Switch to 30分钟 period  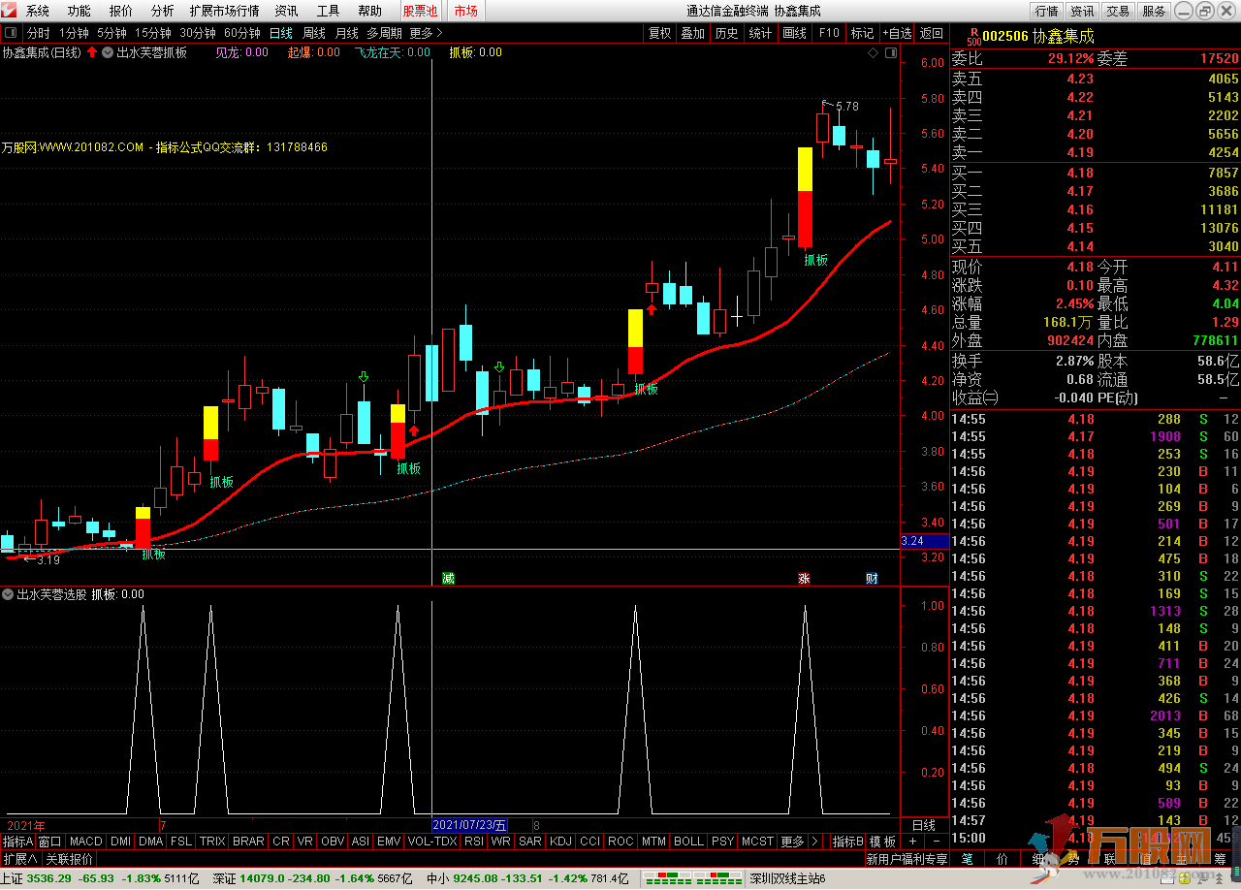tap(197, 33)
